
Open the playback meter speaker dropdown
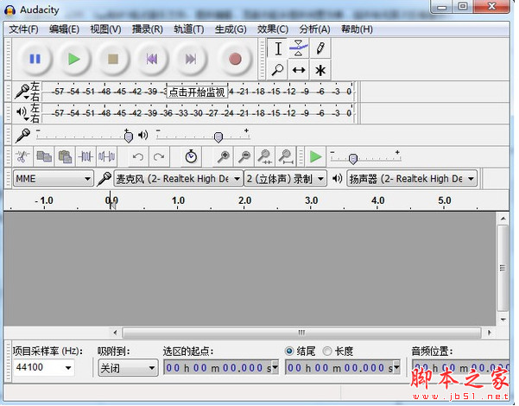click(x=22, y=113)
